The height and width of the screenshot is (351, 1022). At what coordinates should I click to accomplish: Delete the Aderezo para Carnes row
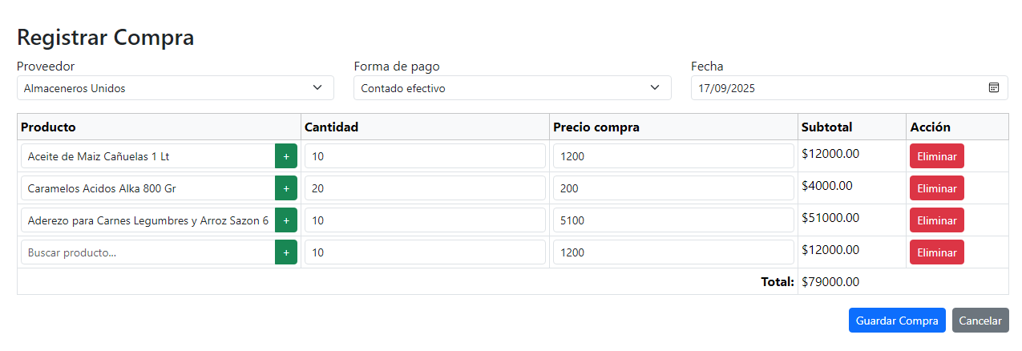pos(936,220)
